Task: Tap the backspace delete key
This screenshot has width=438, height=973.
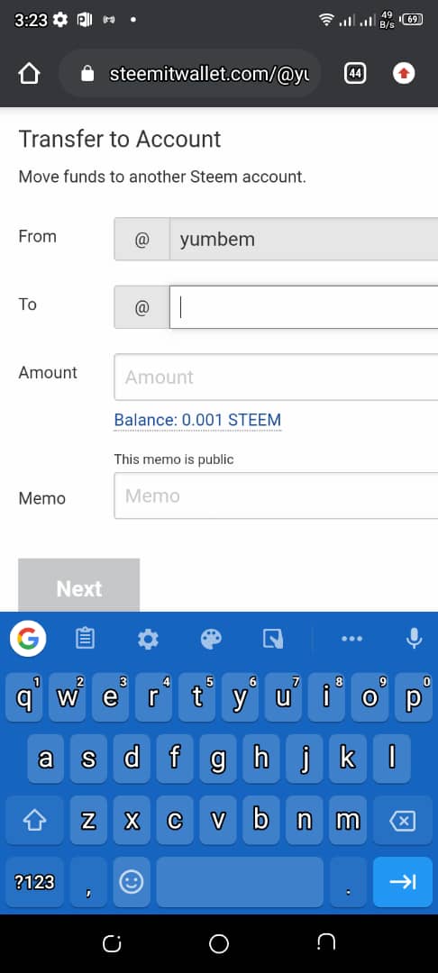Action: (x=402, y=821)
